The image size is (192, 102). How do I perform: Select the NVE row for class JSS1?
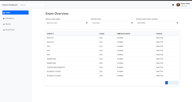tap(112, 46)
